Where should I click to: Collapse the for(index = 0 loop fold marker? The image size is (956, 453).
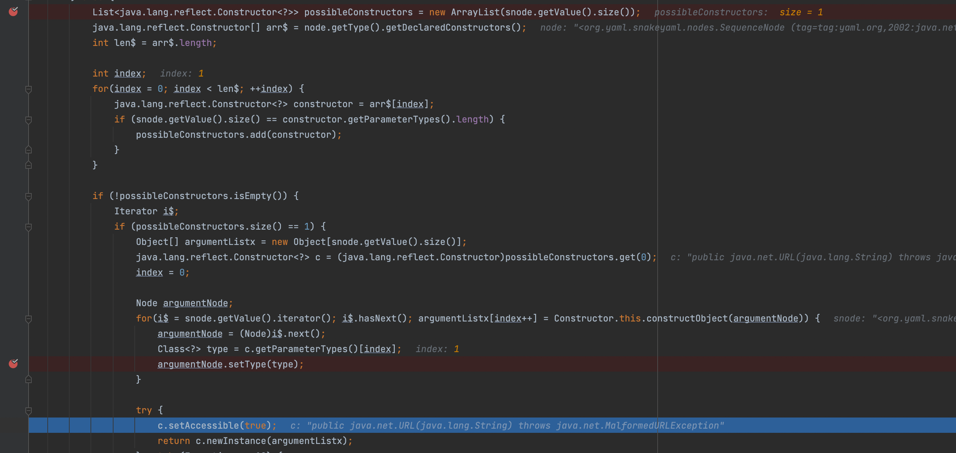click(29, 89)
